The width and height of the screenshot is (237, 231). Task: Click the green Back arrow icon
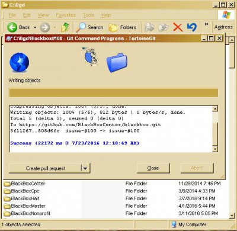pos(12,27)
